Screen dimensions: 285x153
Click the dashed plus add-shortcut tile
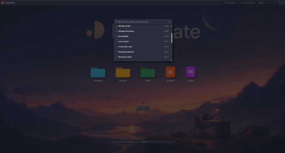coord(143,103)
